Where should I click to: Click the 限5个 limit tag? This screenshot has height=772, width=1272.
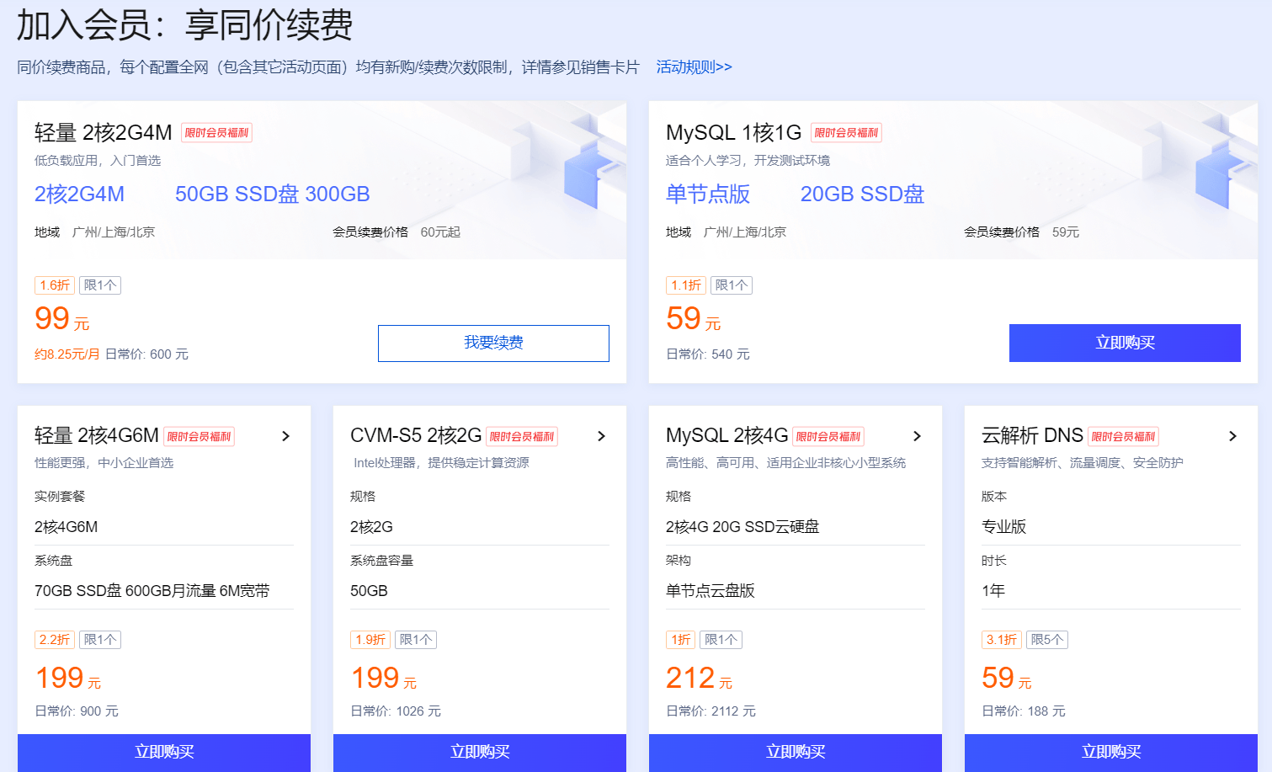click(x=1047, y=640)
